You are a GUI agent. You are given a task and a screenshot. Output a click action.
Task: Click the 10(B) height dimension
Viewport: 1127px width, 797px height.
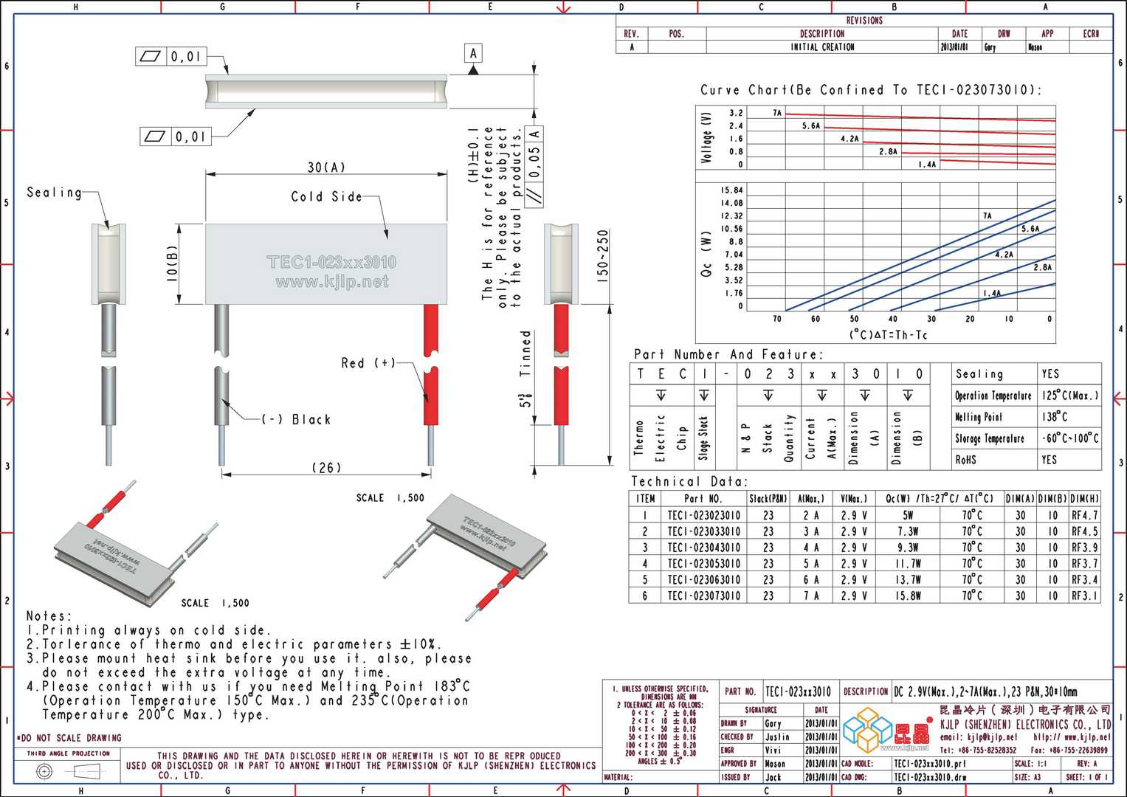pos(172,263)
